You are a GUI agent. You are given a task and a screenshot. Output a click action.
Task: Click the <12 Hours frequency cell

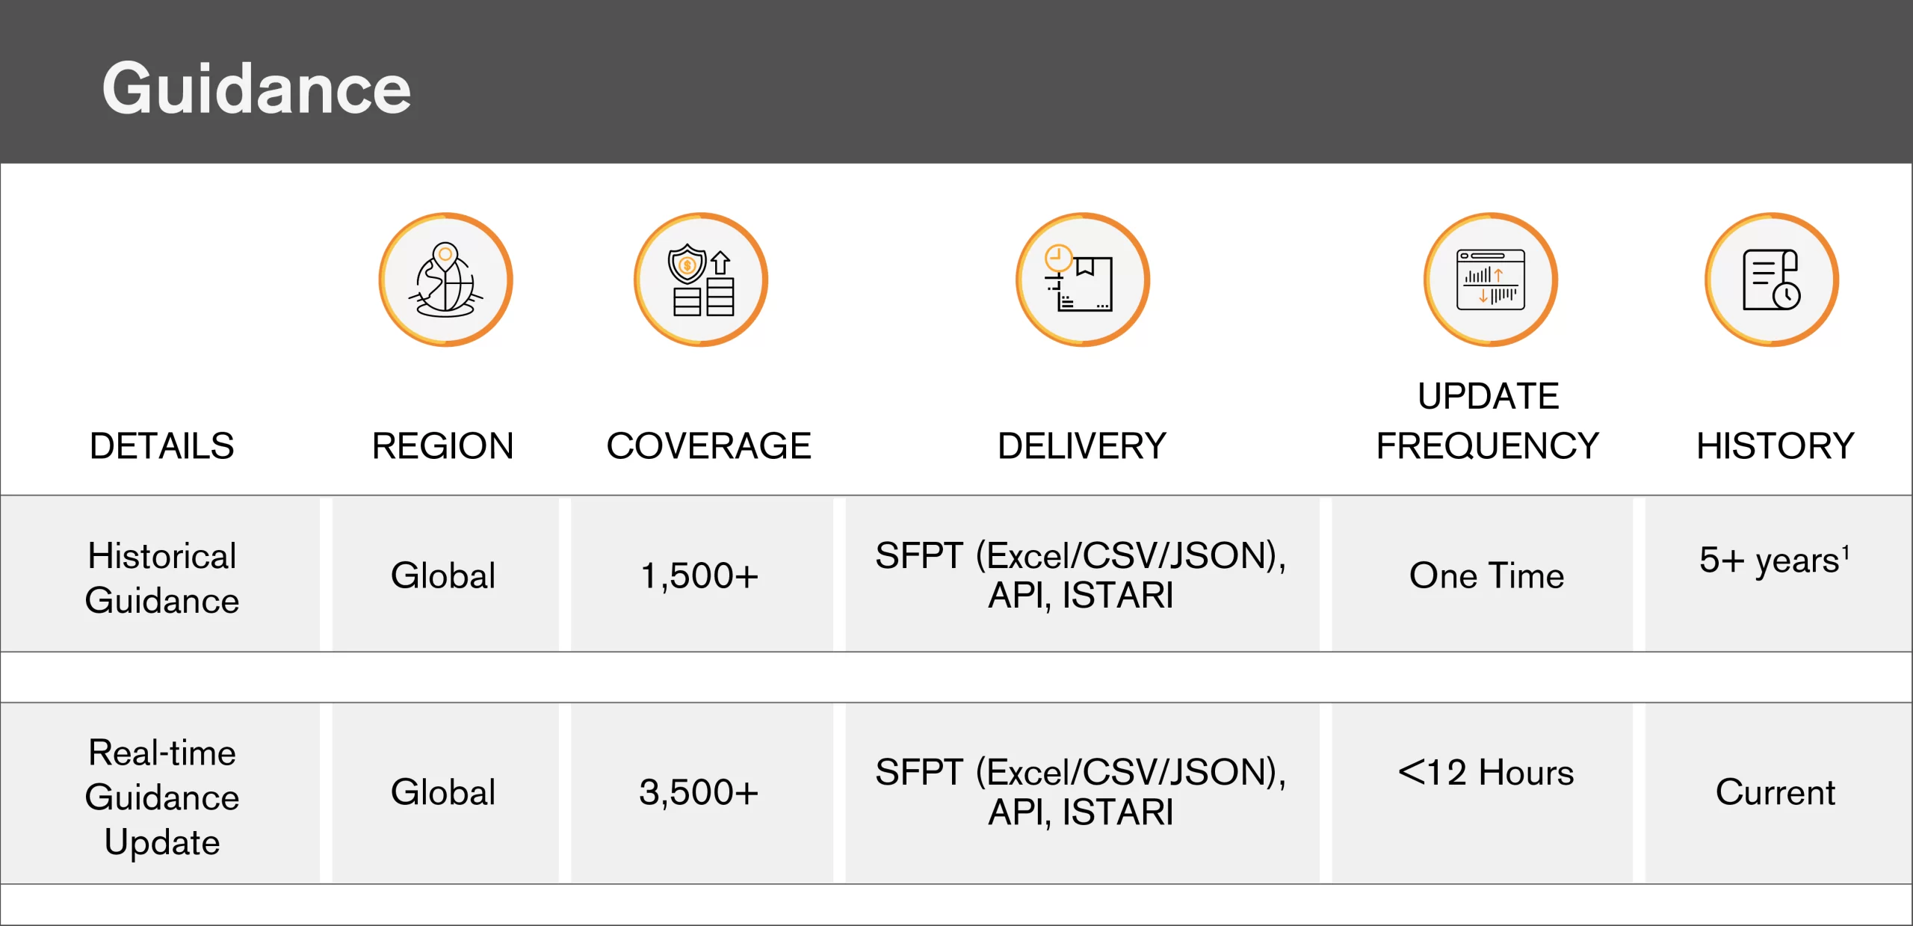(x=1486, y=773)
